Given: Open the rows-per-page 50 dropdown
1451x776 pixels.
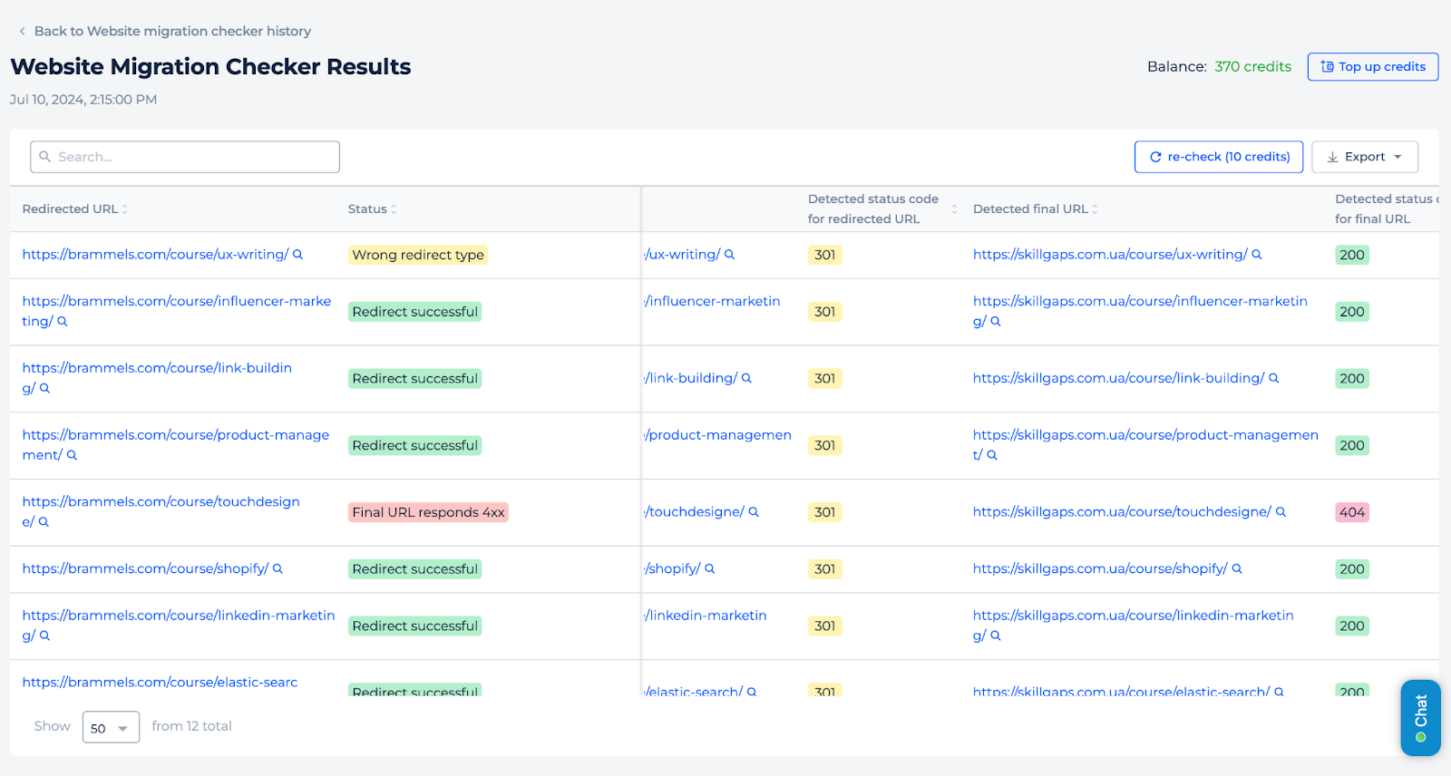Looking at the screenshot, I should 111,727.
